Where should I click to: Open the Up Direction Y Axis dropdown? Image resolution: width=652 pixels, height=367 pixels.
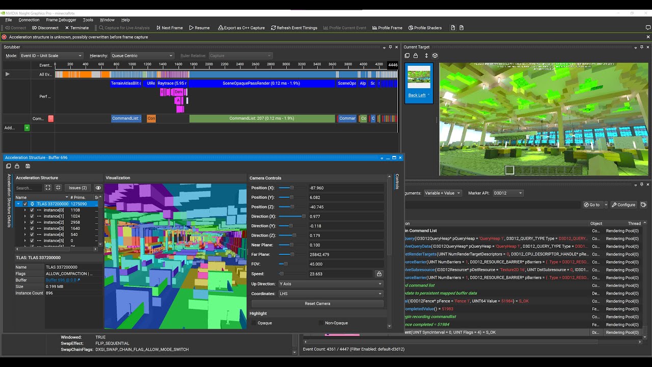tap(331, 284)
